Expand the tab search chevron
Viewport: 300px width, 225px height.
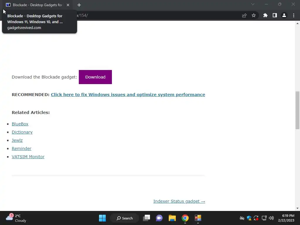pyautogui.click(x=253, y=4)
